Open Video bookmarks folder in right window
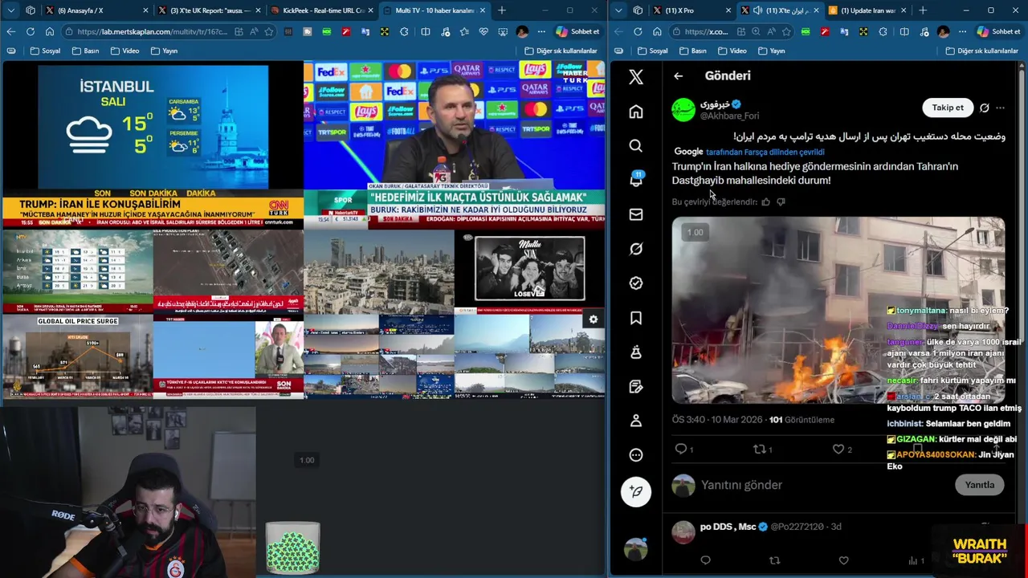This screenshot has width=1028, height=578. point(732,51)
